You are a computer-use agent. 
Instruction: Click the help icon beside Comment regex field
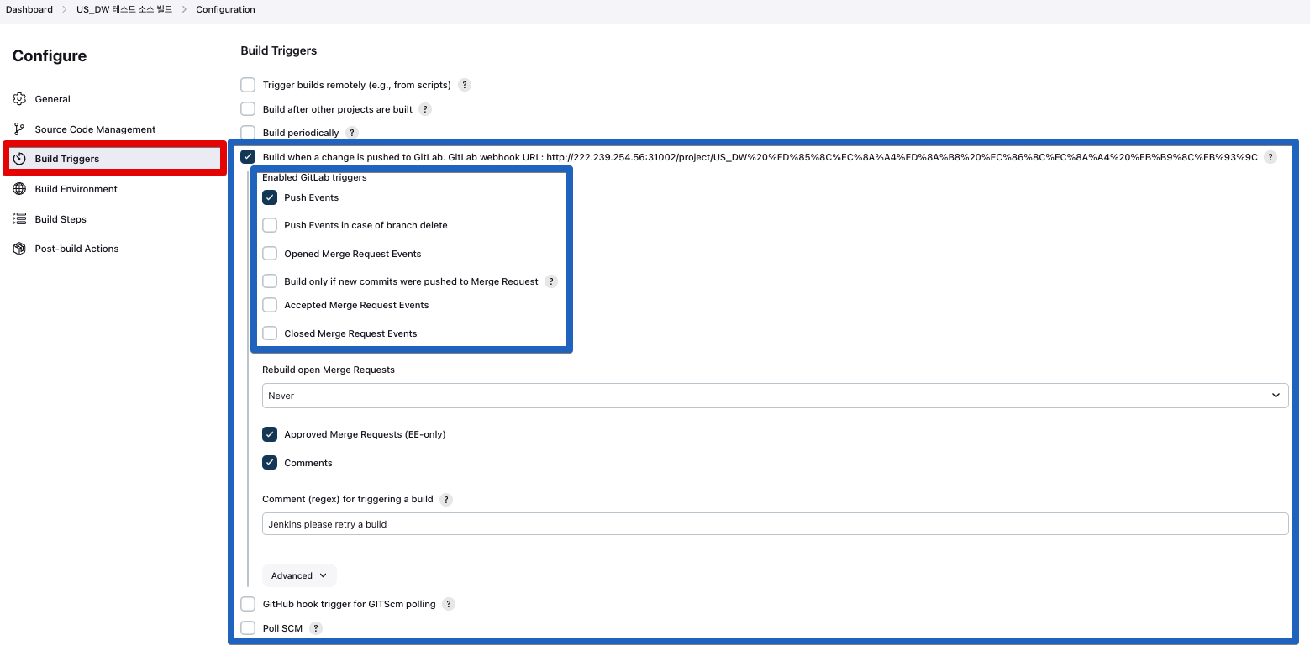coord(445,499)
